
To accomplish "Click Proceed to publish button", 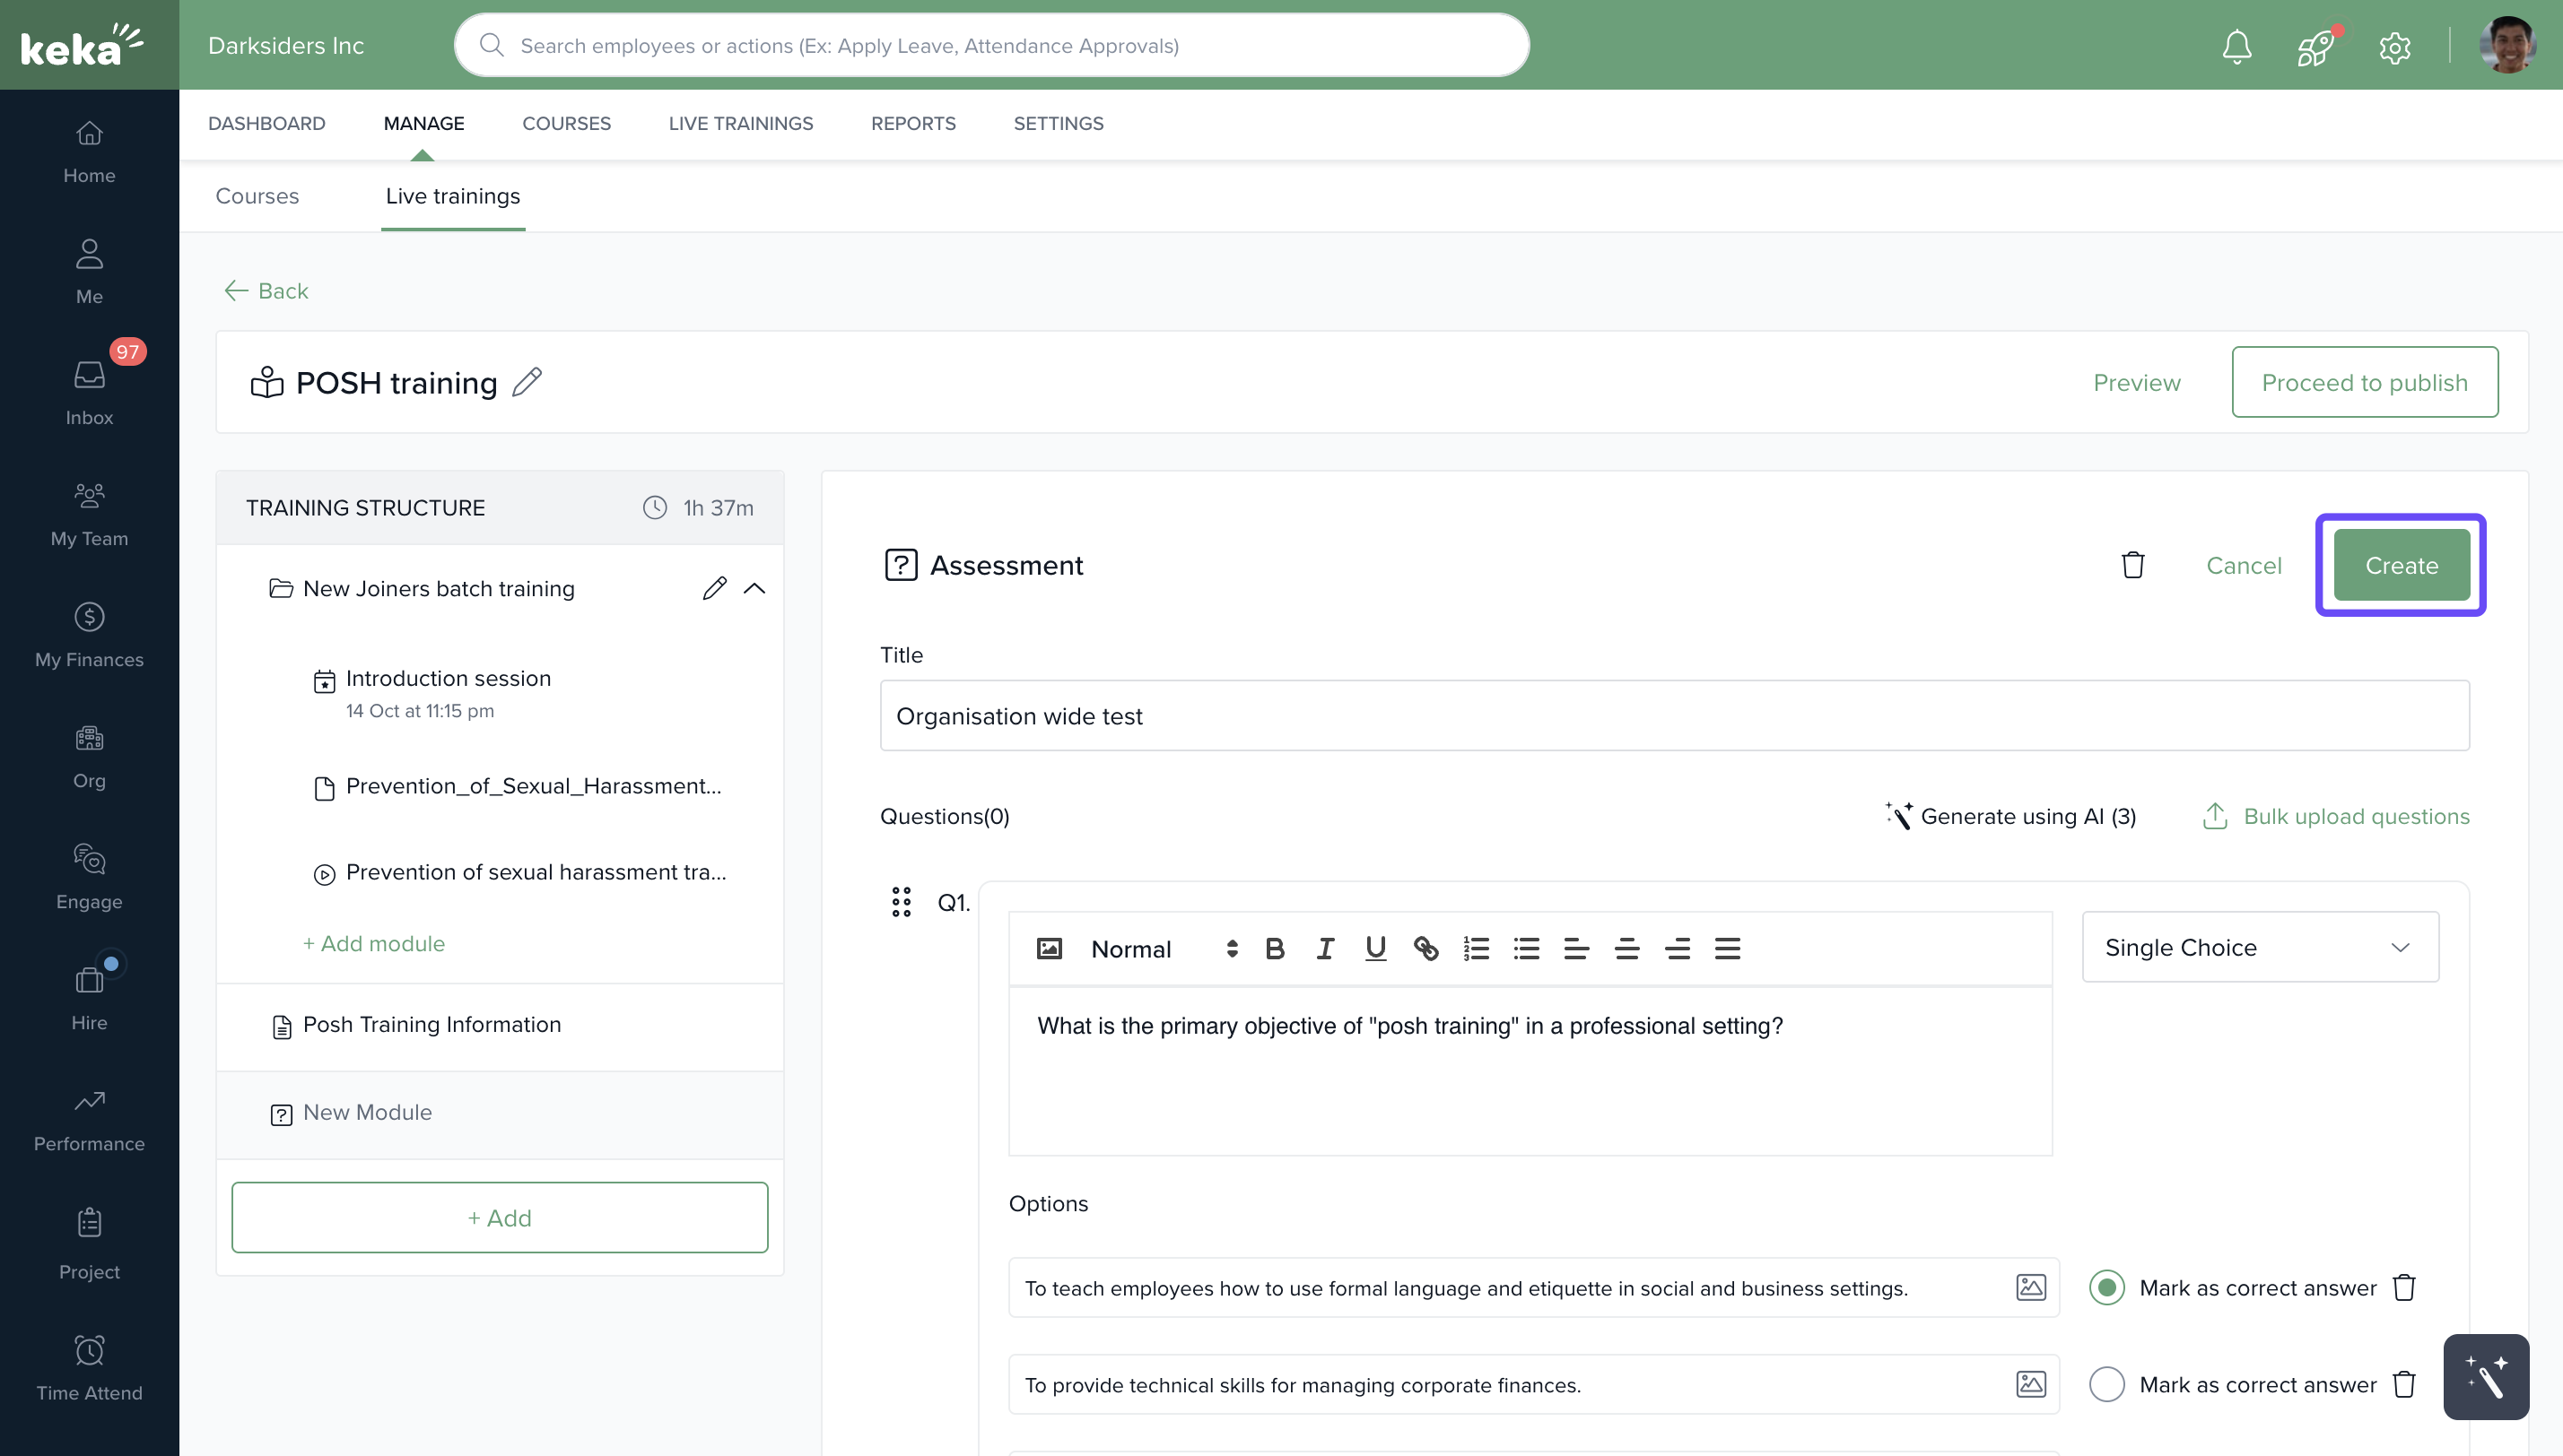I will click(2364, 382).
